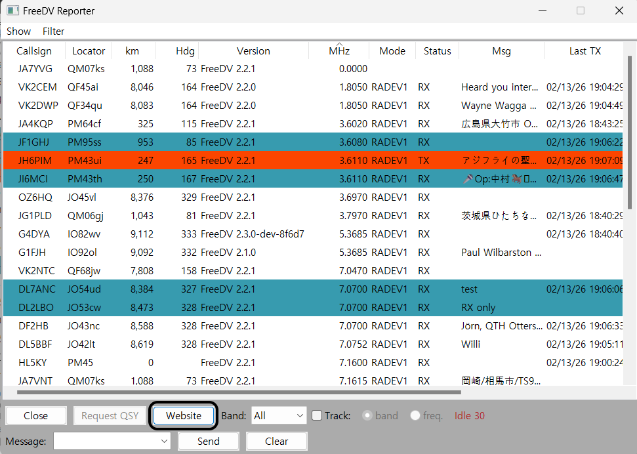Screen dimensions: 637x454
Task: Click the vertical scrollbar of the station list
Action: 630,131
